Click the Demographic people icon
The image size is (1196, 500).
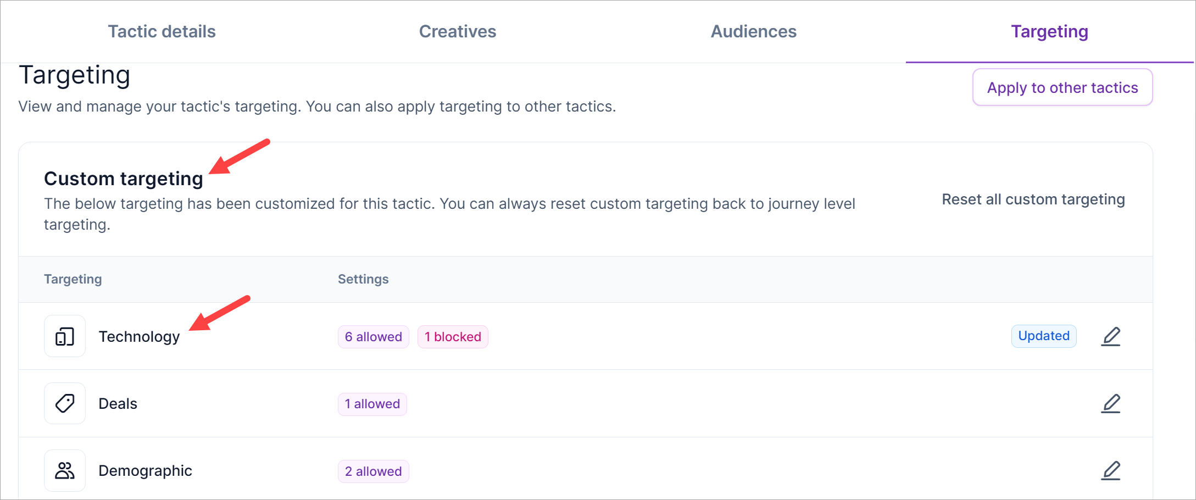[x=65, y=470]
